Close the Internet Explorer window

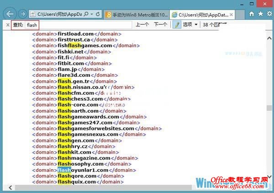[x=265, y=4]
